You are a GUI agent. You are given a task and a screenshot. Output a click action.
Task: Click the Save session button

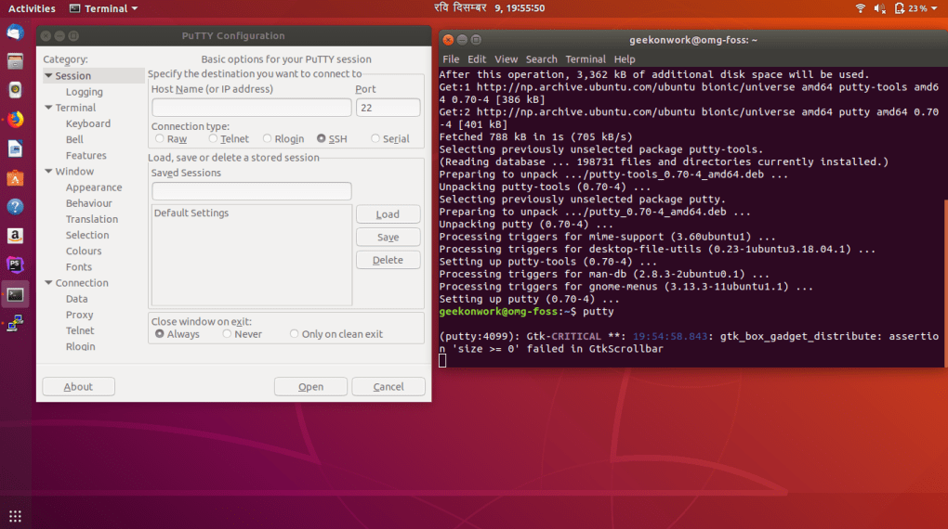[388, 238]
